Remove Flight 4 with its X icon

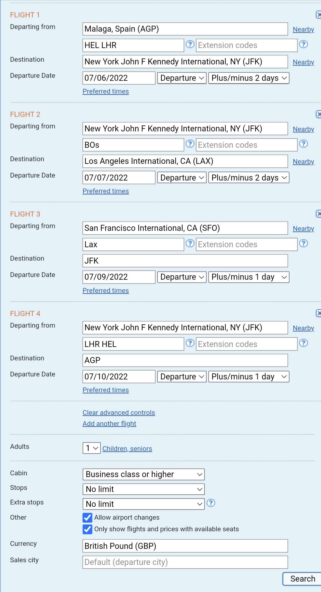(319, 313)
